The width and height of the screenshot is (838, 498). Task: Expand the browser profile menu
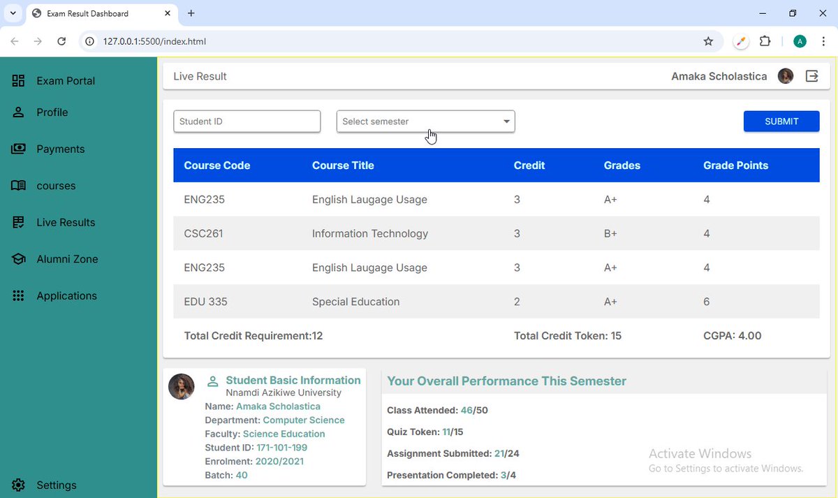pos(800,41)
